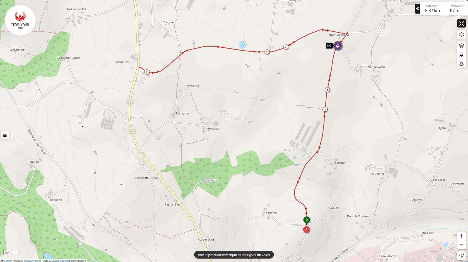
Task: Activate the street view person icon
Action: 461,63
